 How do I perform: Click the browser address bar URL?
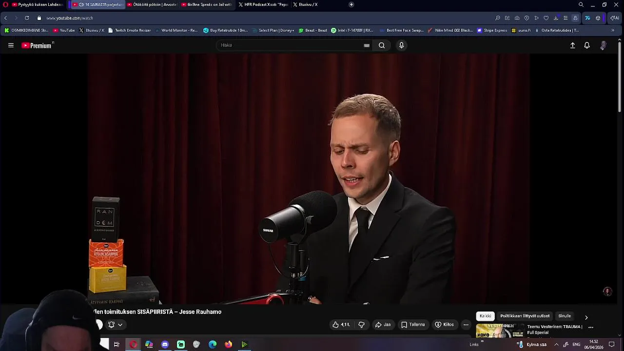point(70,18)
